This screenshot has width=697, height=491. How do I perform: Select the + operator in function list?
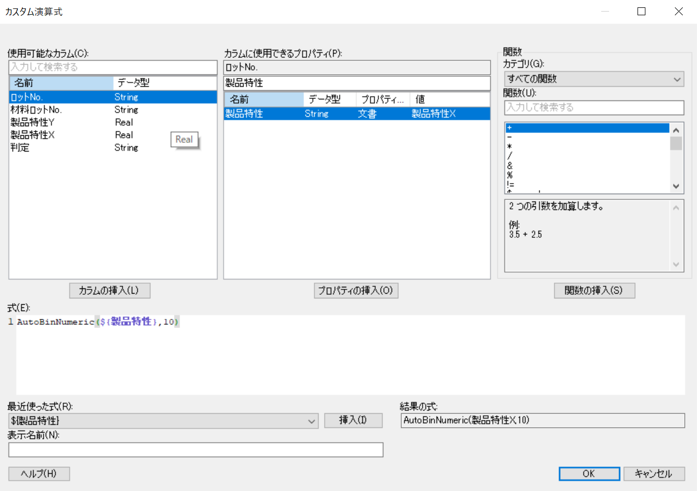coord(587,128)
